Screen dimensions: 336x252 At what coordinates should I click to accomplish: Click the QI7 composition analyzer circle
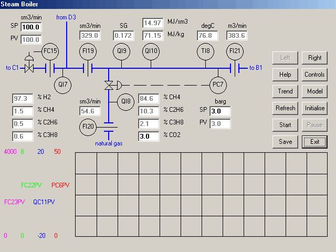[x=62, y=85]
